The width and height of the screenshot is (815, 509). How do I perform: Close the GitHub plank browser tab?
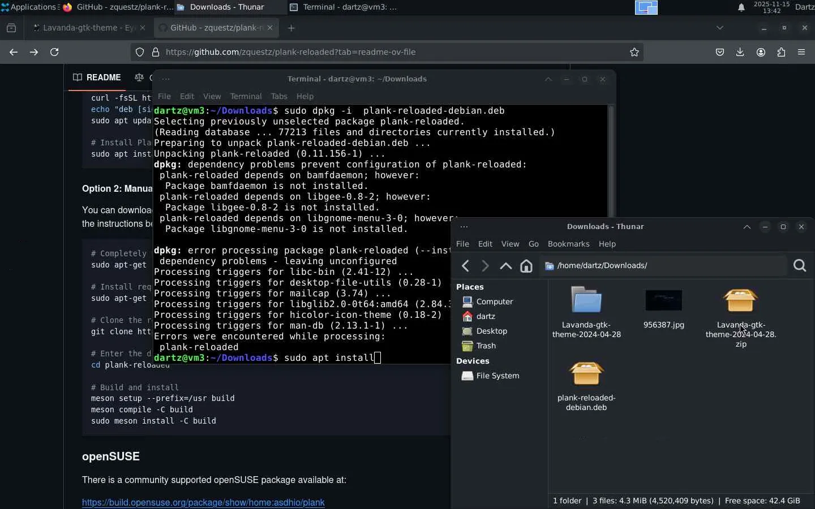(270, 28)
